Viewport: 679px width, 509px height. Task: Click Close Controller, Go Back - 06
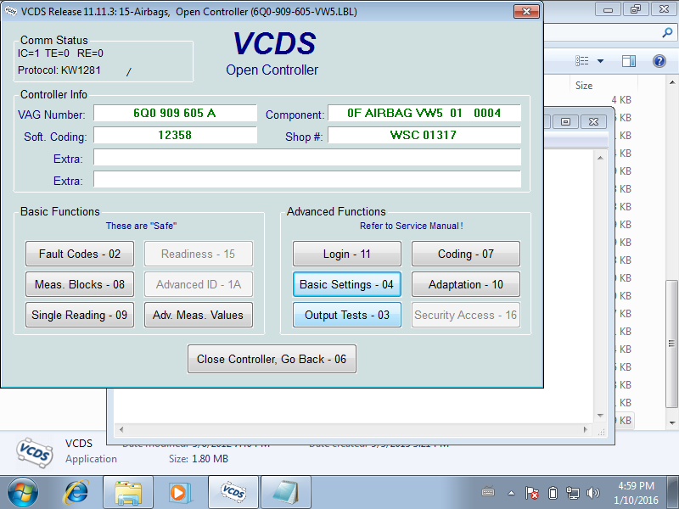pyautogui.click(x=272, y=359)
